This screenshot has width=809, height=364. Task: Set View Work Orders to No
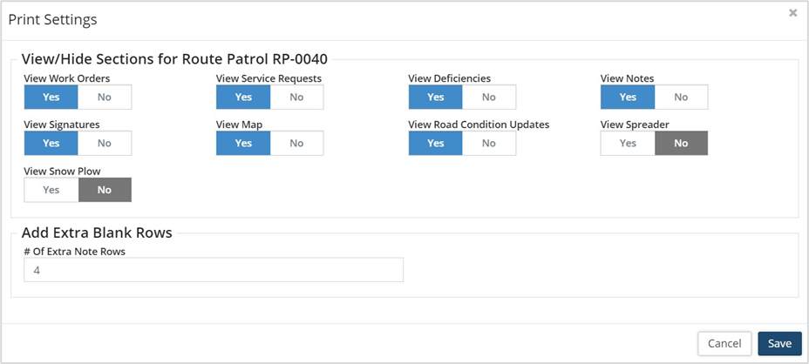105,97
